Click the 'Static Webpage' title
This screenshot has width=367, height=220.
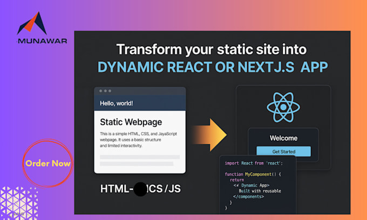point(131,122)
